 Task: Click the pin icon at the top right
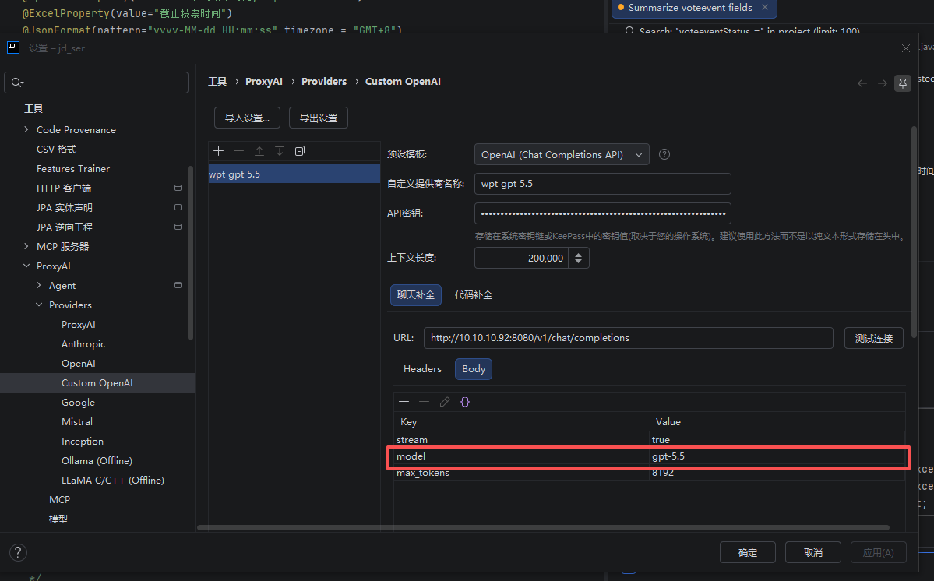902,83
